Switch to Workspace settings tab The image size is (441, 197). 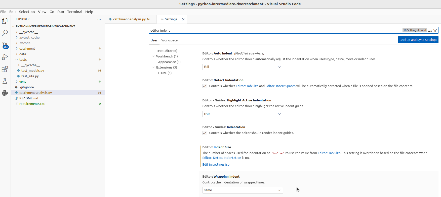tap(169, 40)
